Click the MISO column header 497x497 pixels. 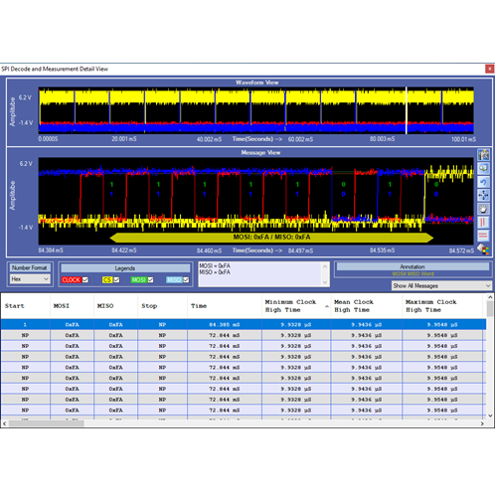(115, 306)
